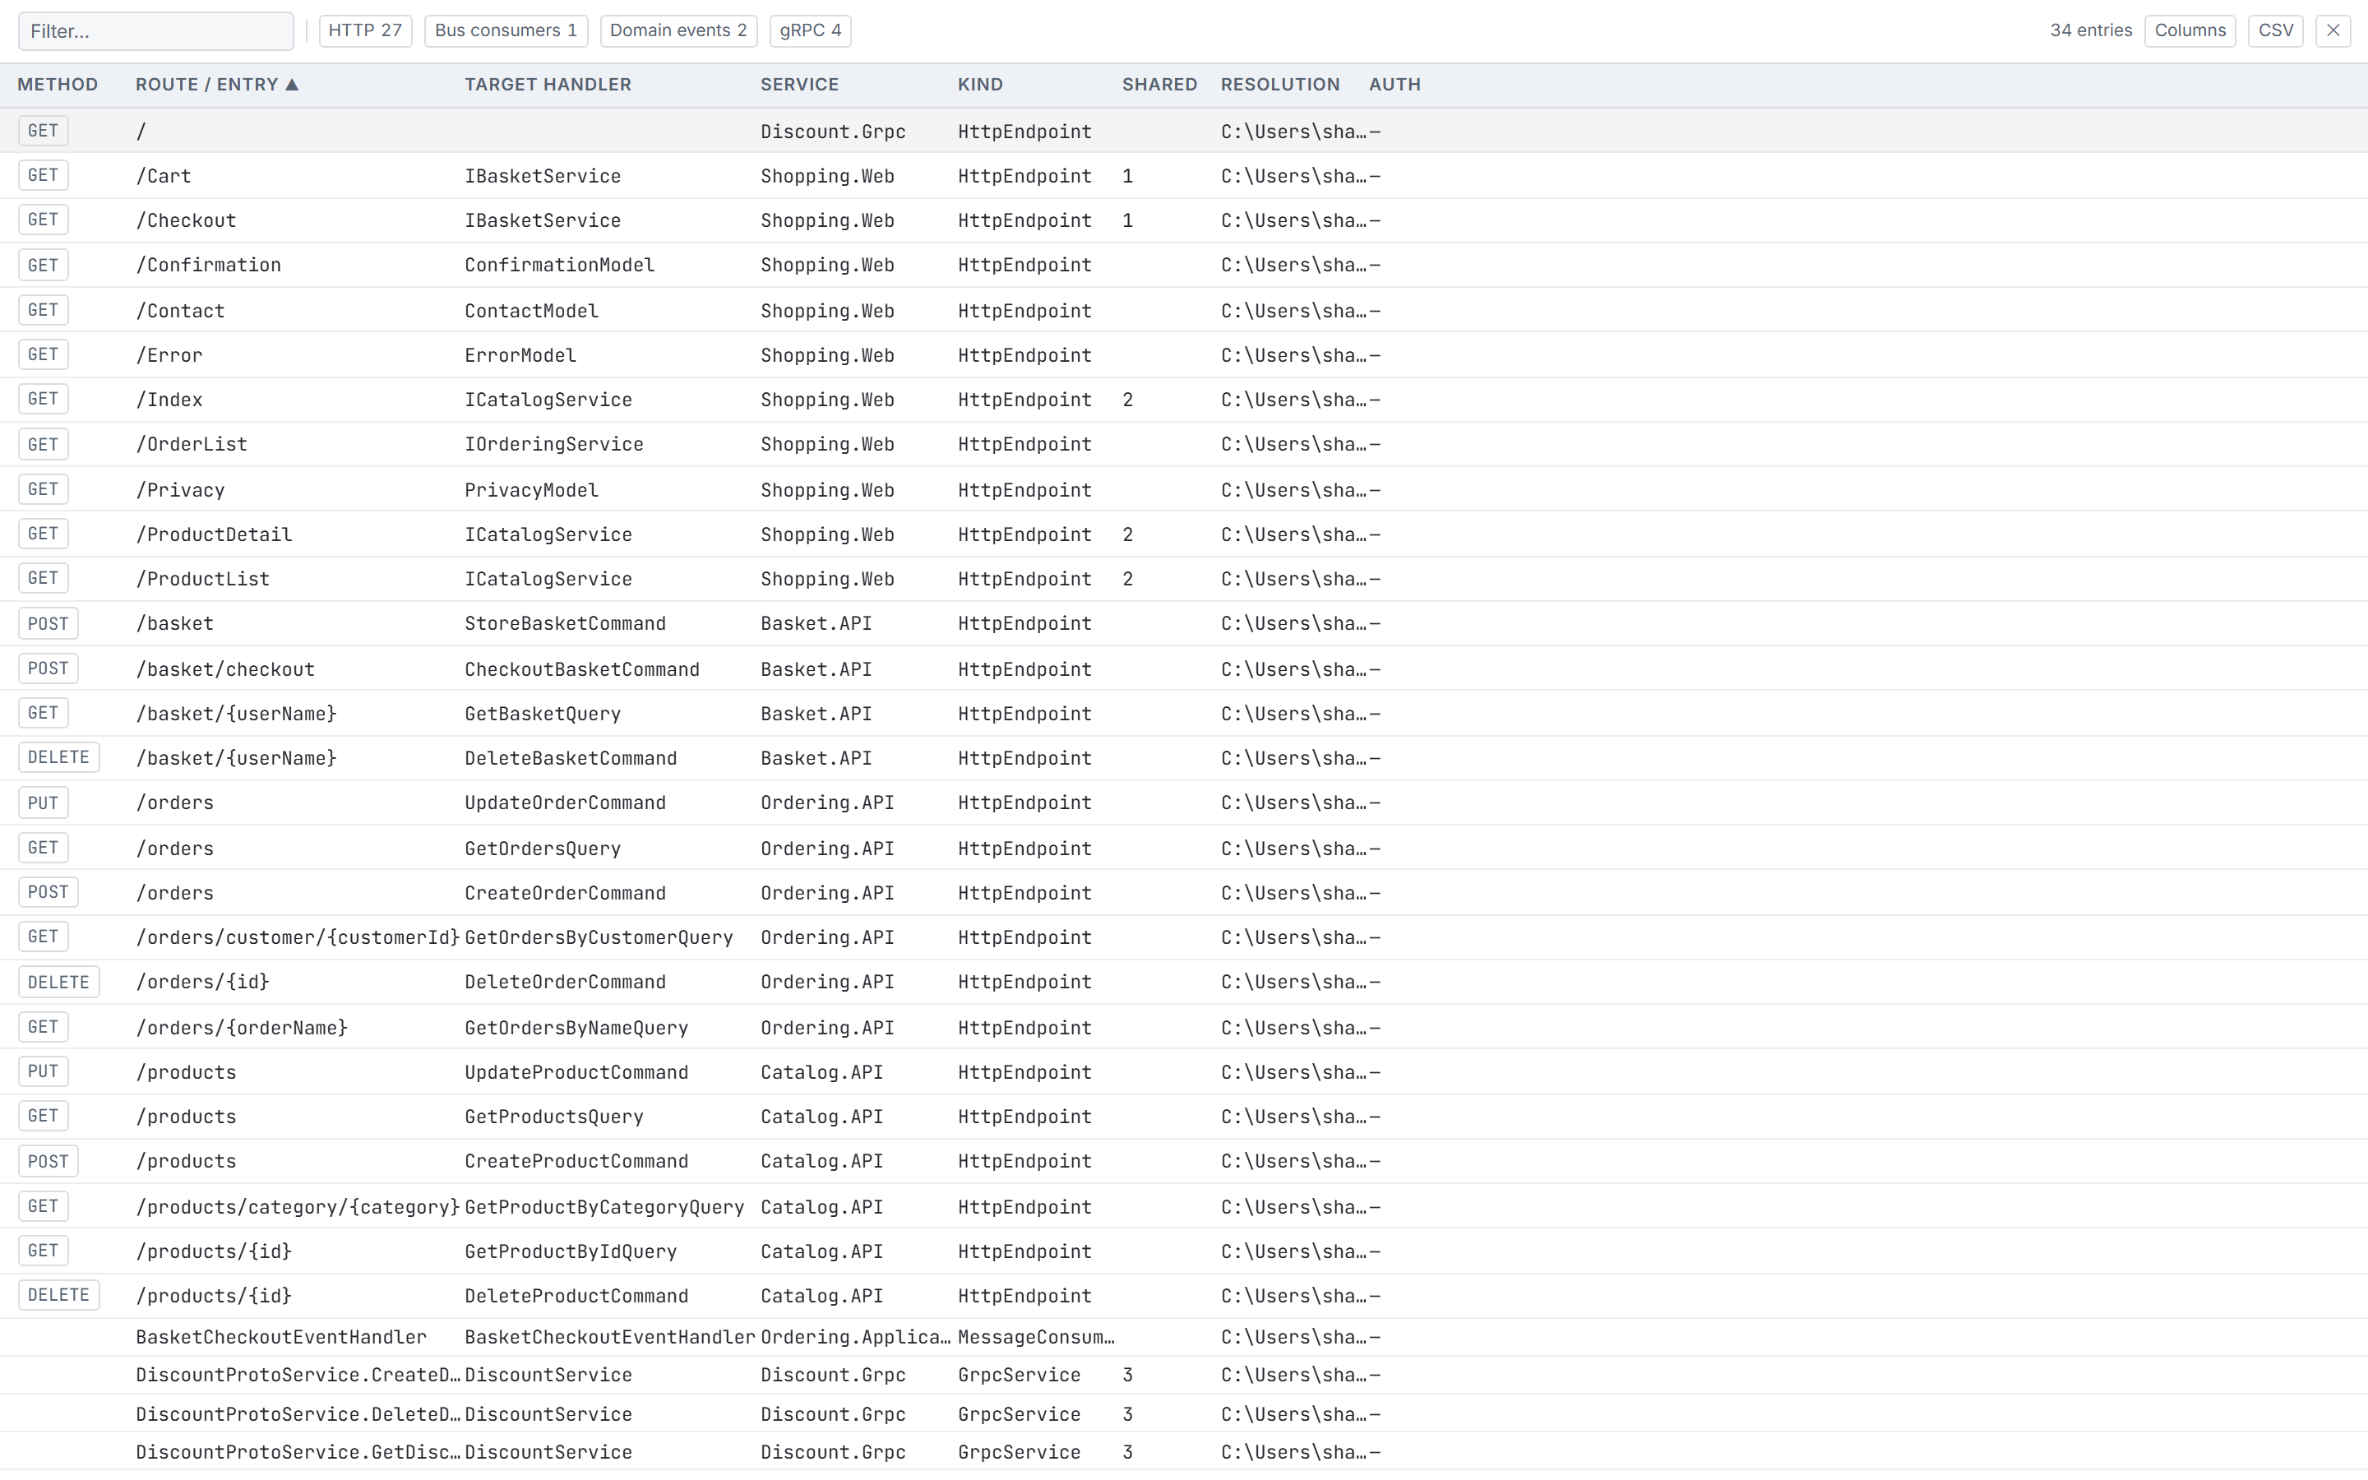Toggle the Domain events 2 filter chip
This screenshot has height=1480, width=2368.
click(x=678, y=30)
